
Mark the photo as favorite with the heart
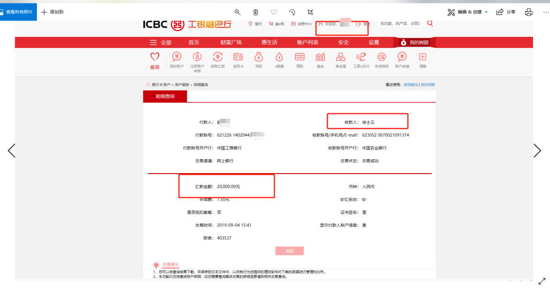tap(274, 12)
